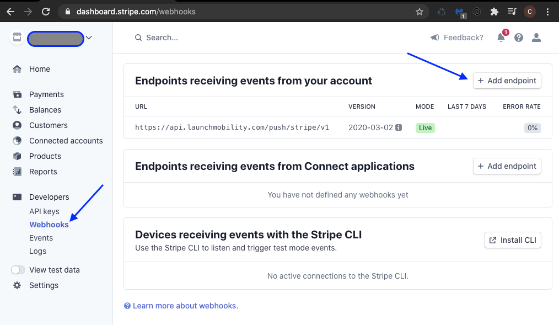Click the recycle-style extension icon
The image size is (559, 325).
(442, 12)
